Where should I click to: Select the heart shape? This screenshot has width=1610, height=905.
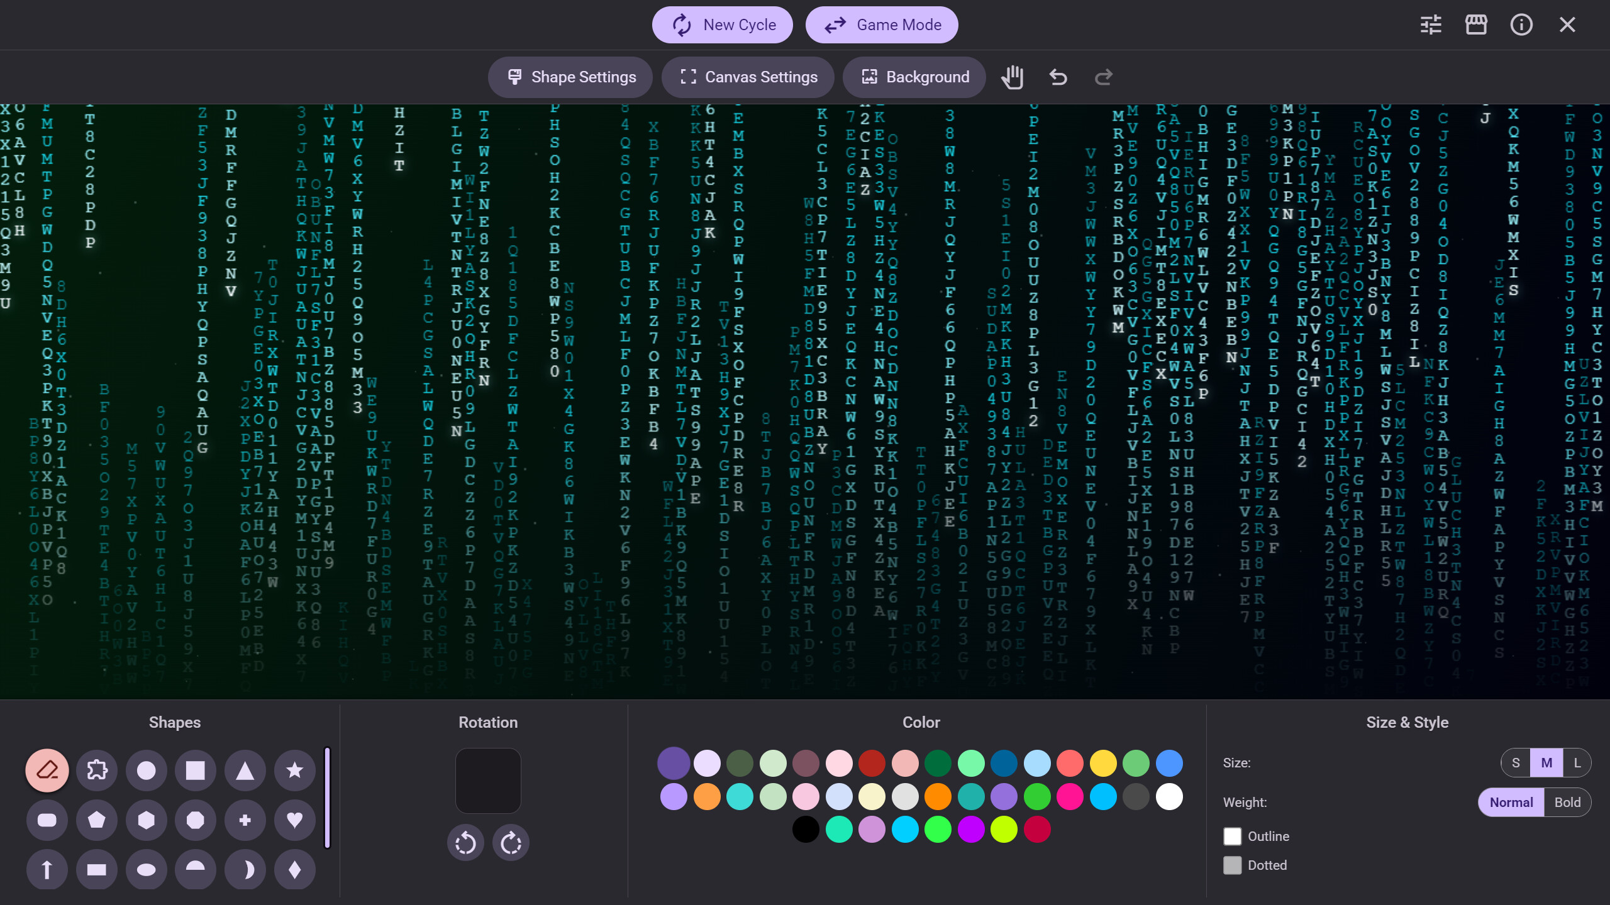click(x=294, y=820)
